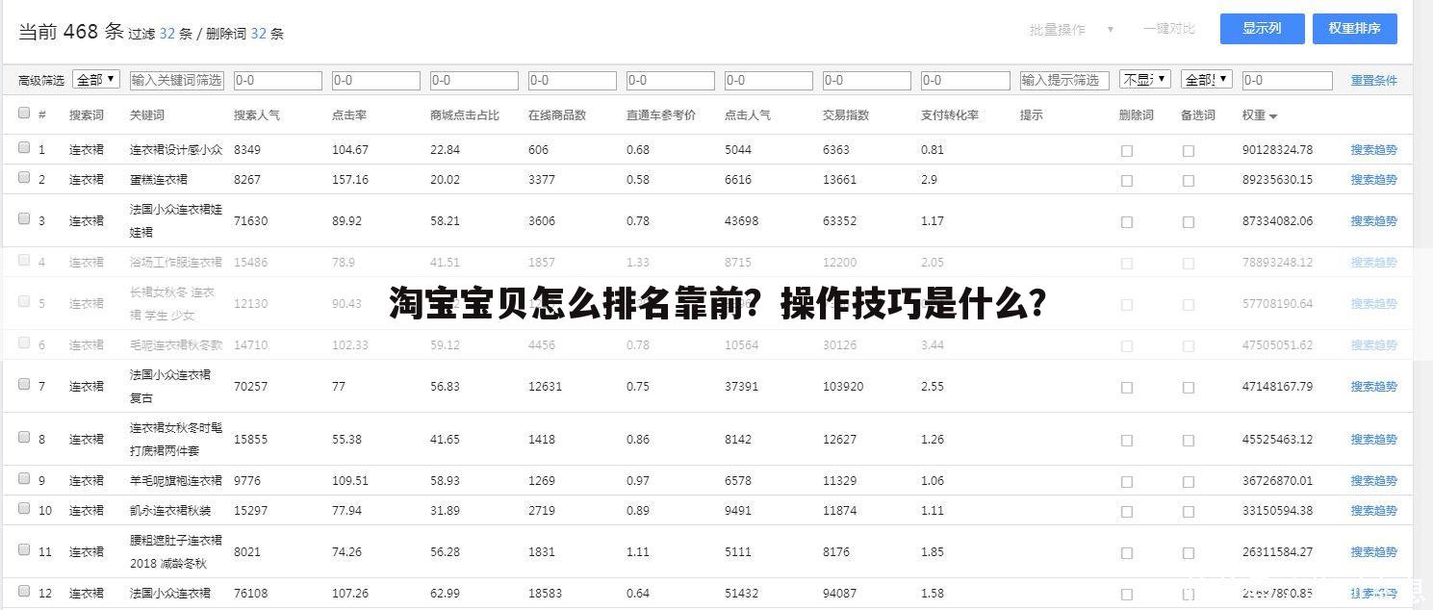
Task: Click the 重置条件 link
Action: click(1373, 80)
